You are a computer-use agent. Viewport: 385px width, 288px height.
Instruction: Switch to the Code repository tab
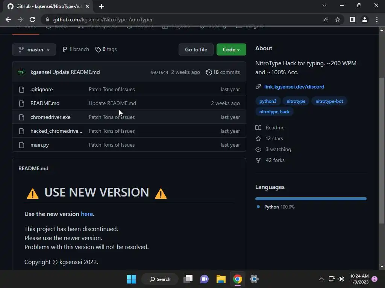(26, 27)
